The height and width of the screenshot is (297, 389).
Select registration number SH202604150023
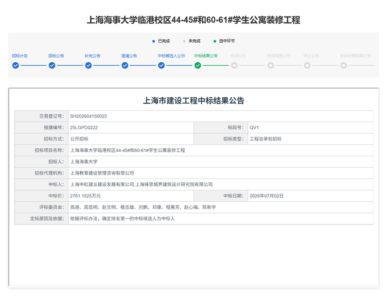click(x=88, y=116)
